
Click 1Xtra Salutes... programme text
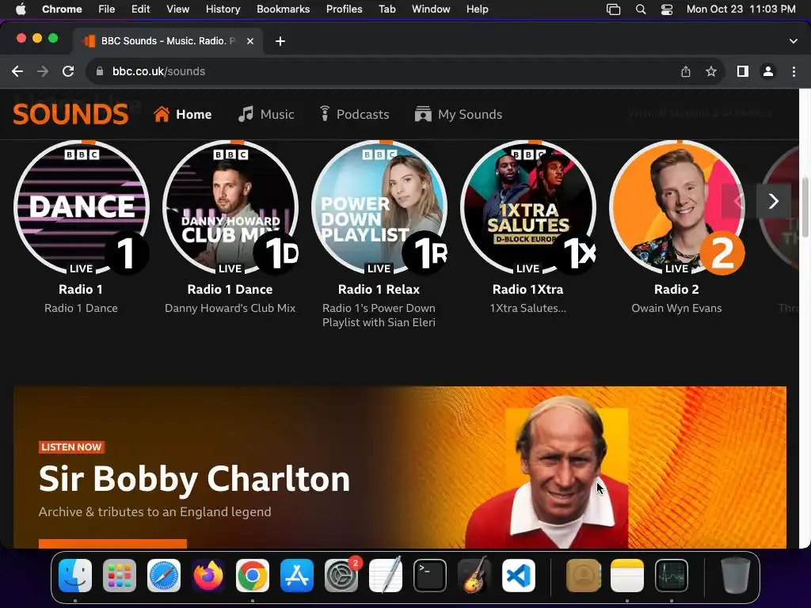point(528,308)
